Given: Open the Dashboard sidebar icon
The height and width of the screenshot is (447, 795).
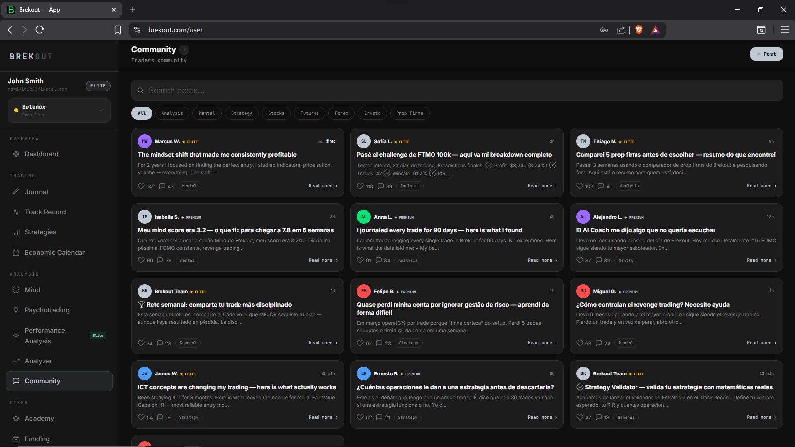Looking at the screenshot, I should (x=16, y=154).
